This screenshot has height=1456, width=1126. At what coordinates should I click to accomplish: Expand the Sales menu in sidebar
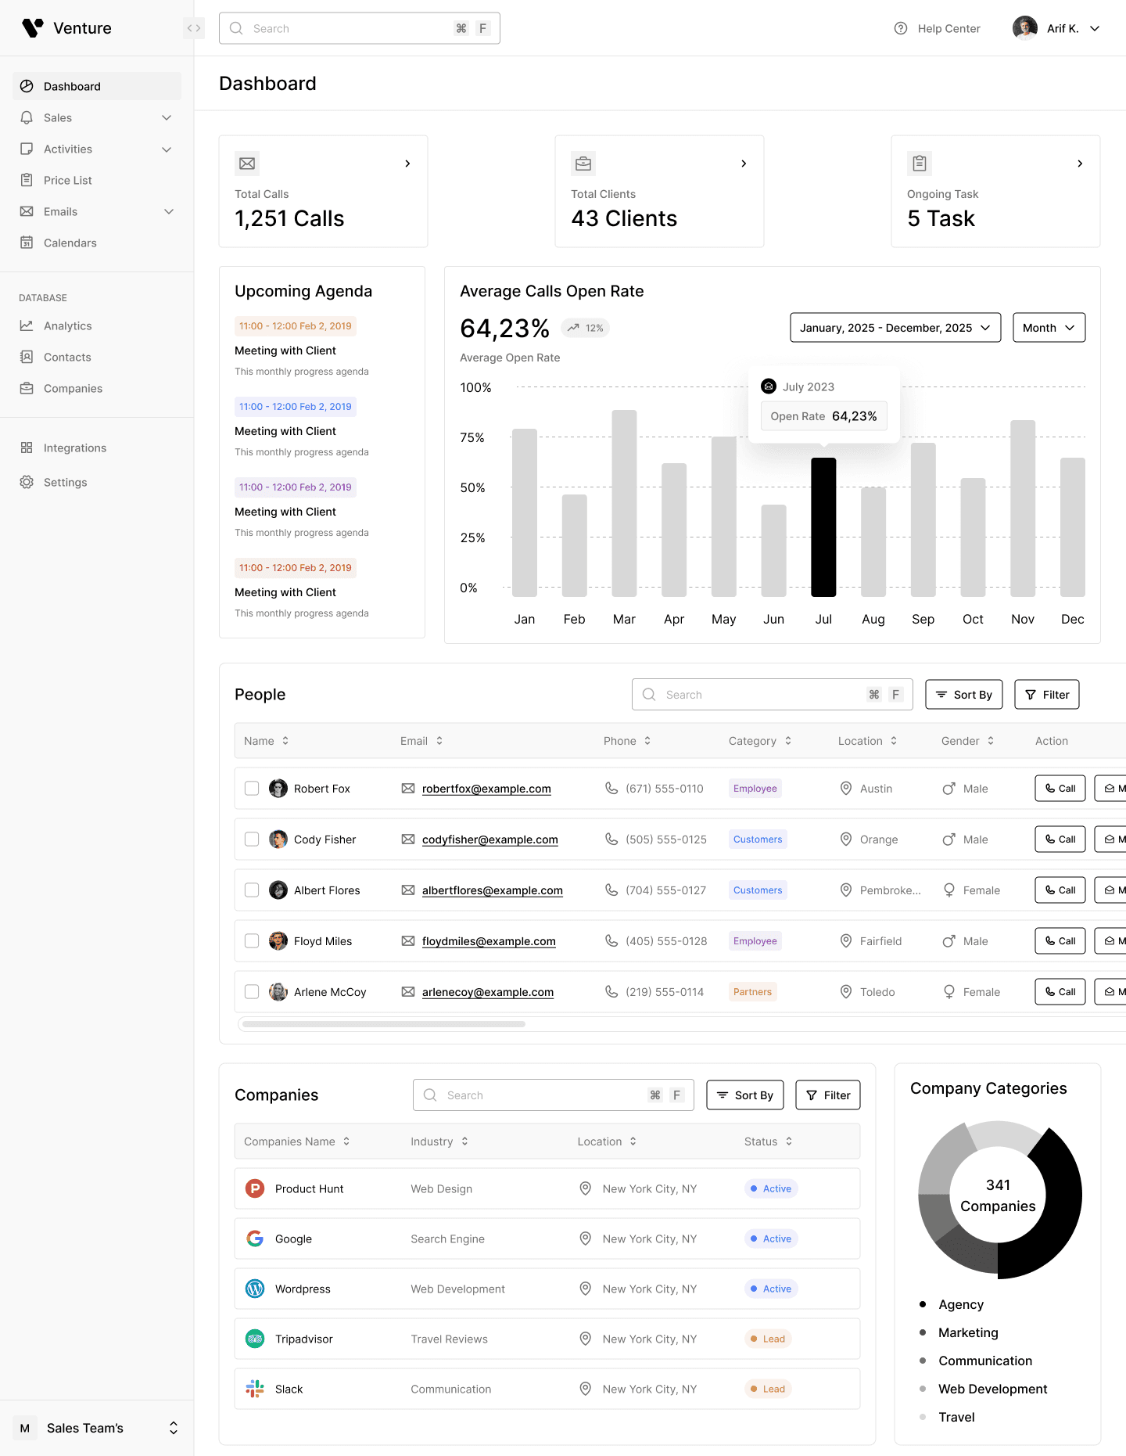(x=167, y=118)
